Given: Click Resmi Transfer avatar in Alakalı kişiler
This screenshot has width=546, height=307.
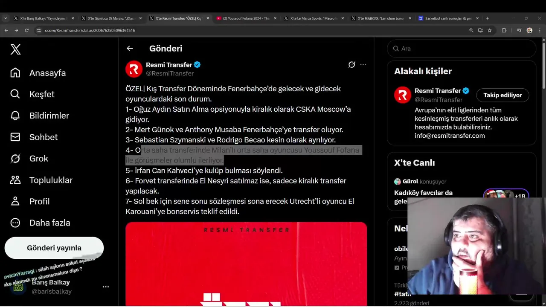Looking at the screenshot, I should click(403, 95).
